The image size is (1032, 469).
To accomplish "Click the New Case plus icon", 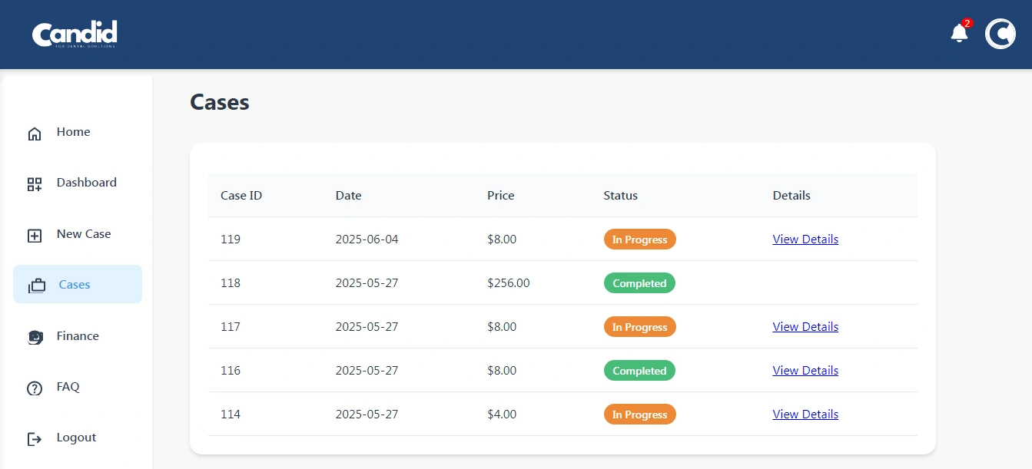I will pyautogui.click(x=35, y=236).
